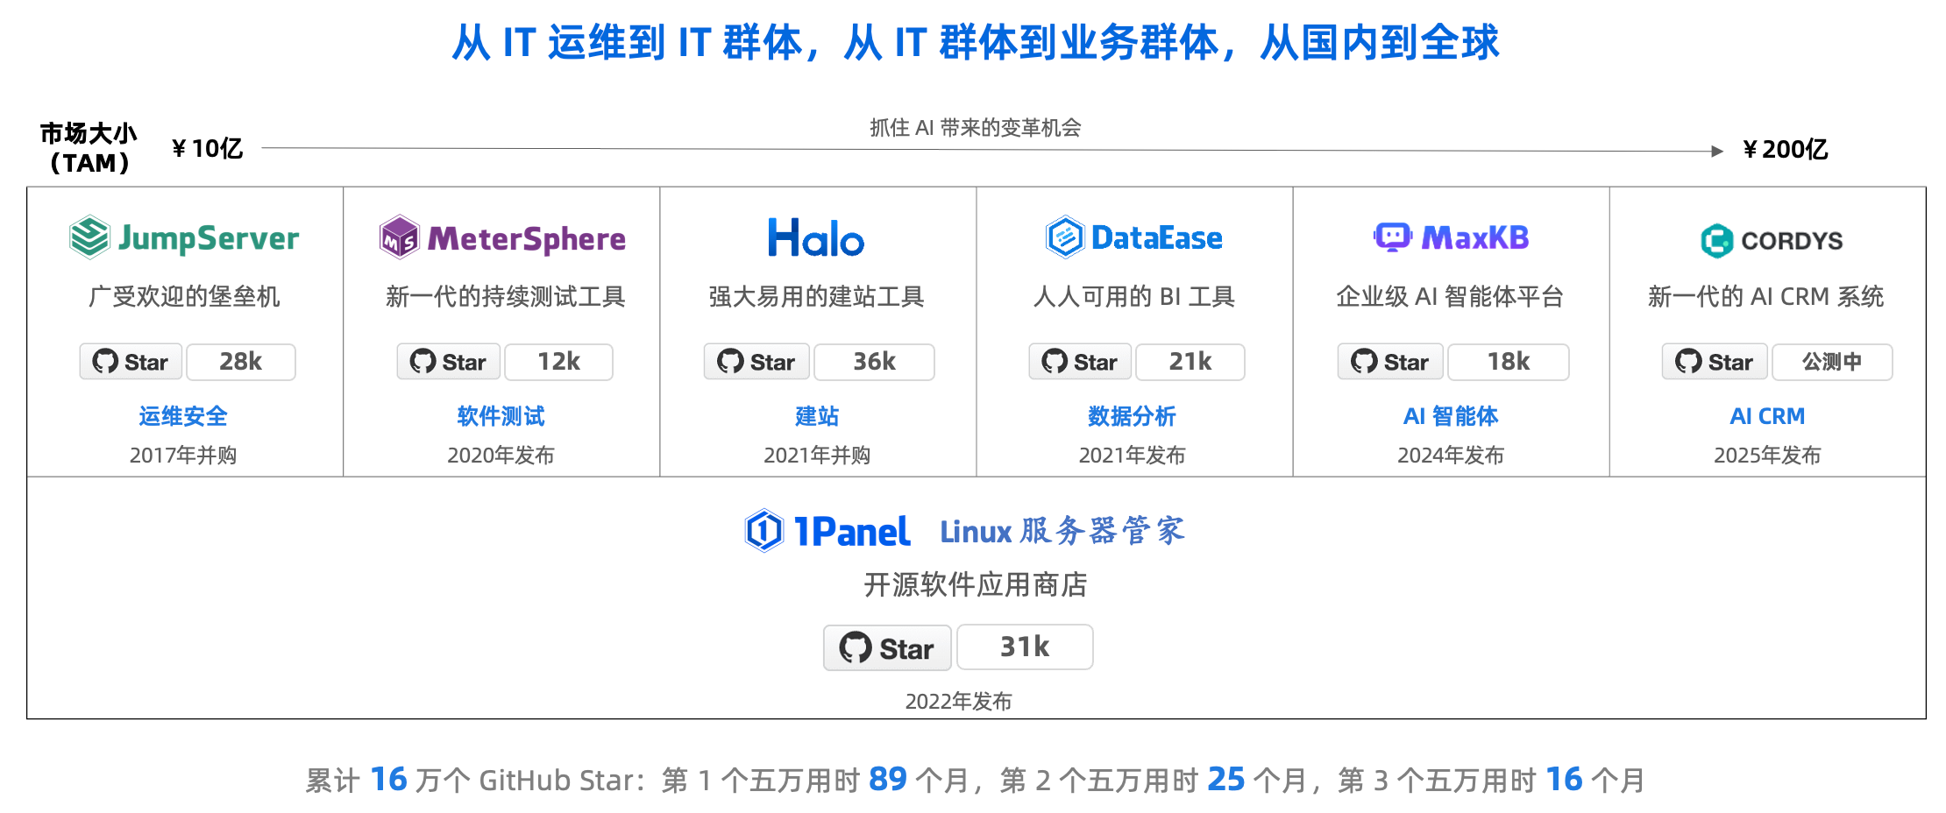Click the MaxKB robot chat logo
The height and width of the screenshot is (813, 1946).
[x=1392, y=237]
